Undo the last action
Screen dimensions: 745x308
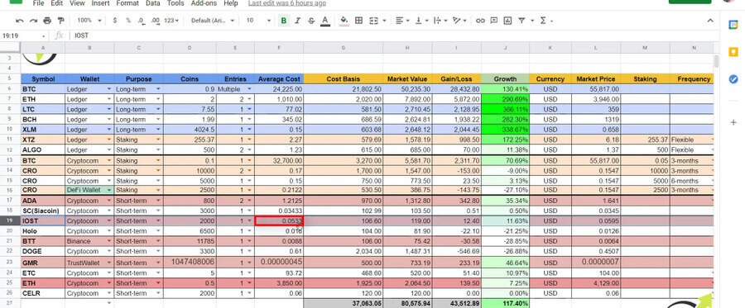coord(20,21)
